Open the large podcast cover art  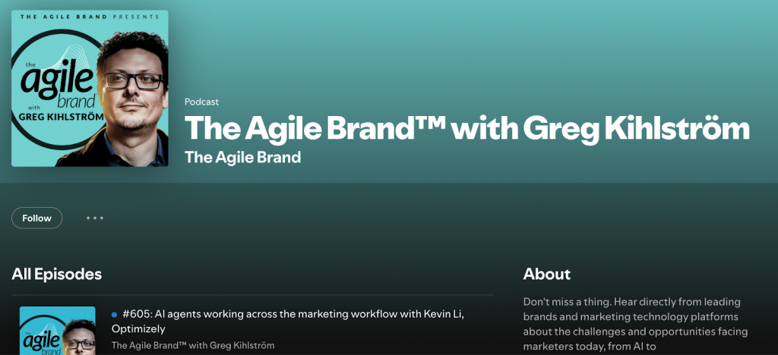(x=90, y=88)
